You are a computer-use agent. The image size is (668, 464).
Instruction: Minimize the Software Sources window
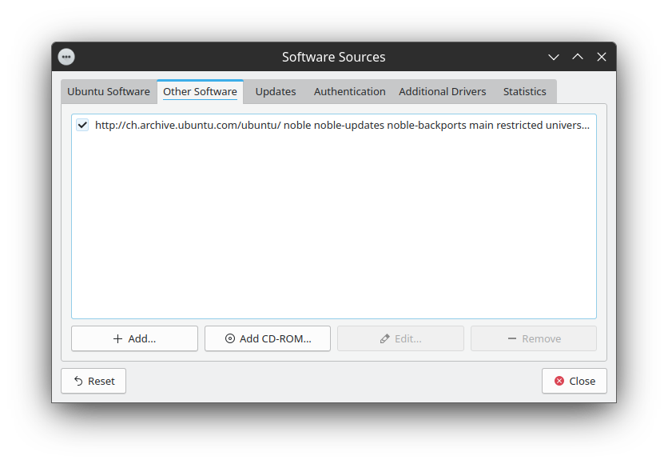[x=554, y=57]
